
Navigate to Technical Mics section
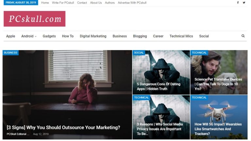click(x=181, y=36)
